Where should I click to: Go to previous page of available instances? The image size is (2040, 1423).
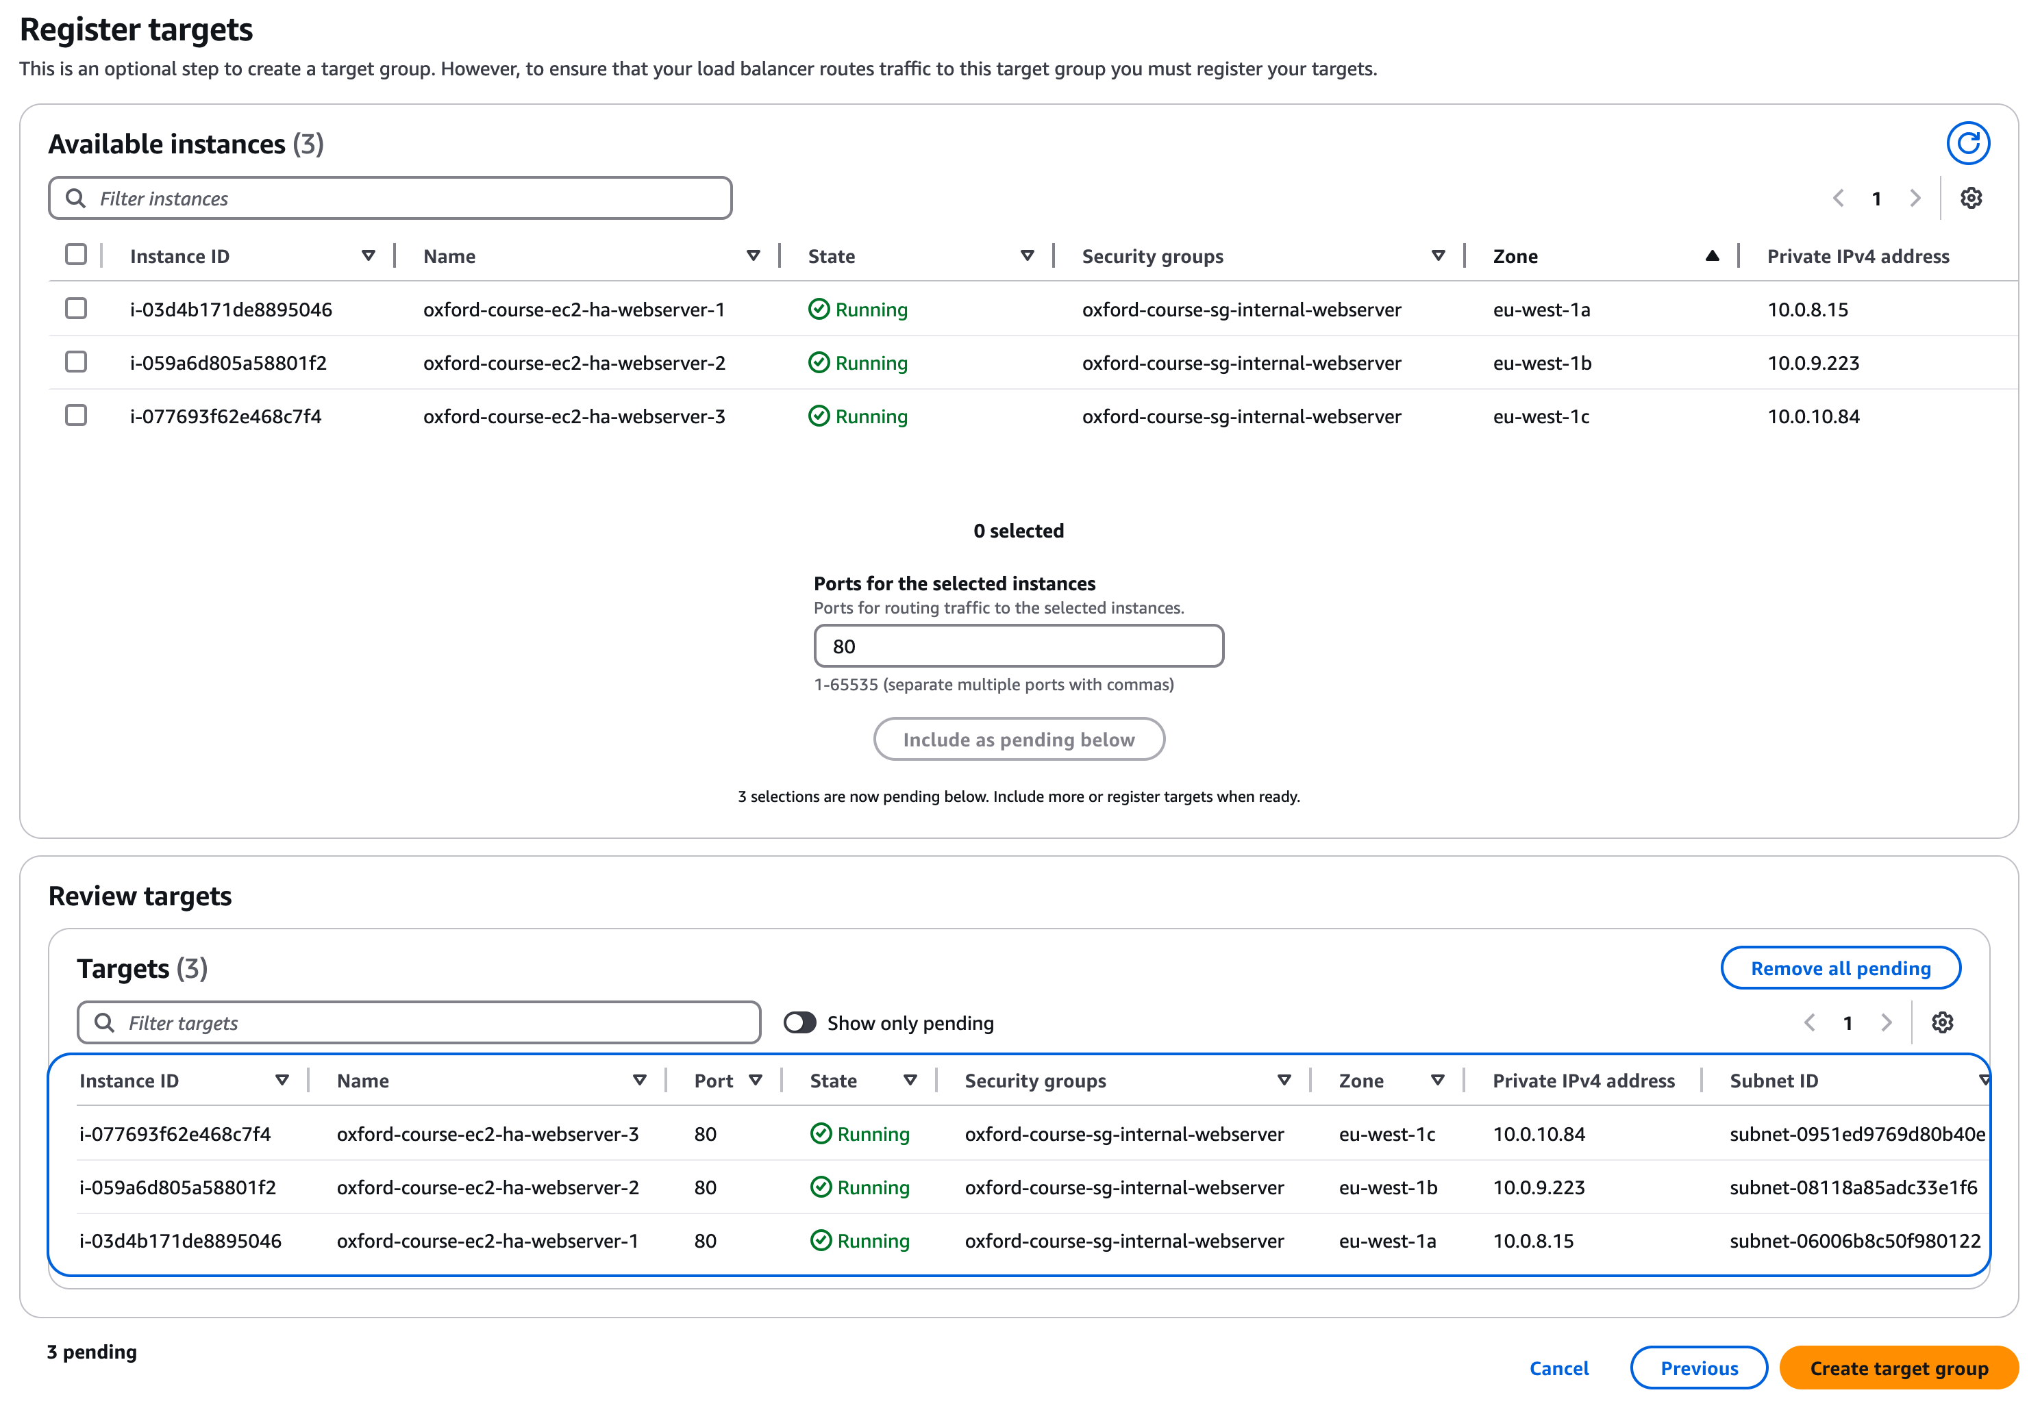click(1839, 198)
